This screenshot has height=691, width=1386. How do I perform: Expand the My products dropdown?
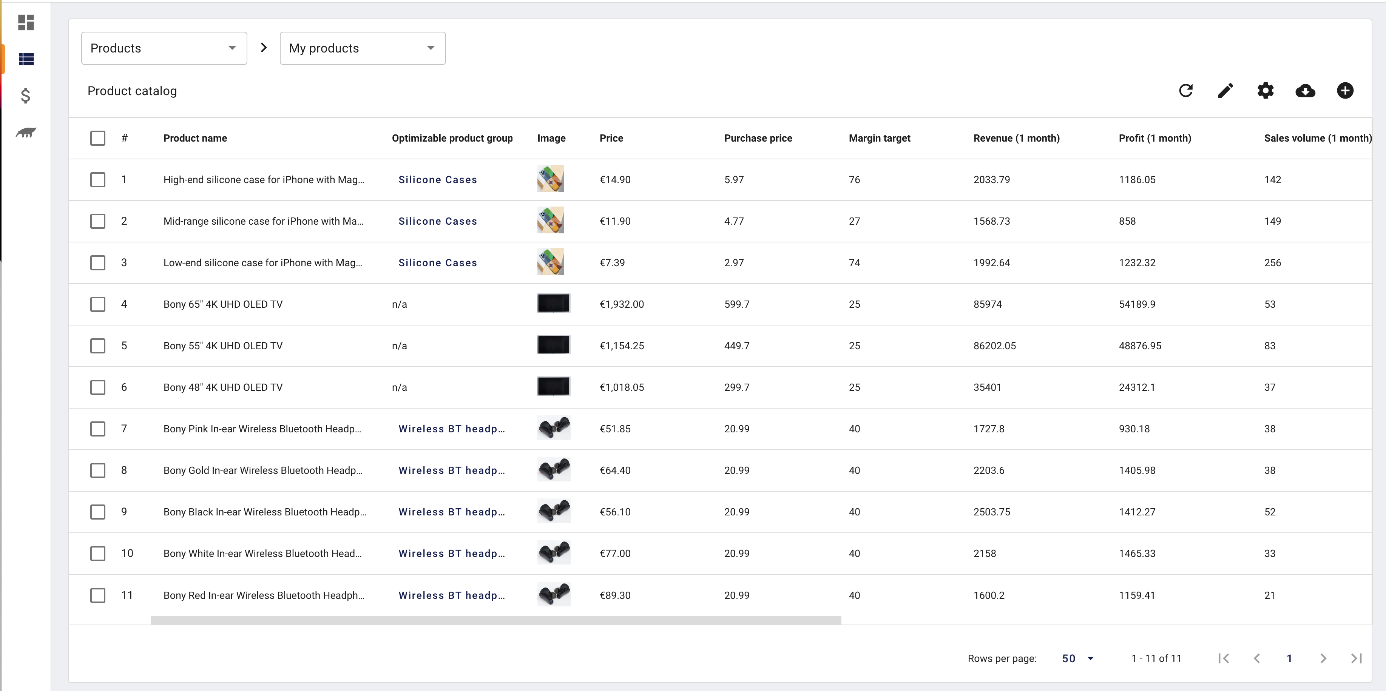362,48
